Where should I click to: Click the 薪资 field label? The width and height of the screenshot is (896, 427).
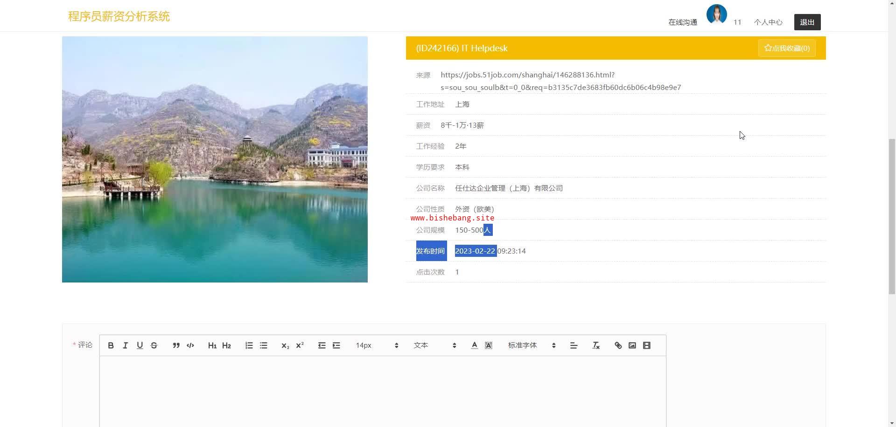(423, 125)
